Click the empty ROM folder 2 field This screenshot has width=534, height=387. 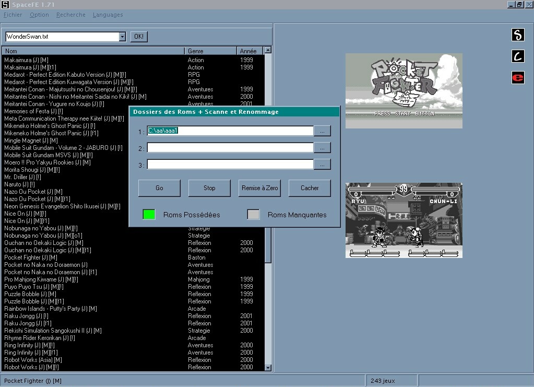pos(230,147)
